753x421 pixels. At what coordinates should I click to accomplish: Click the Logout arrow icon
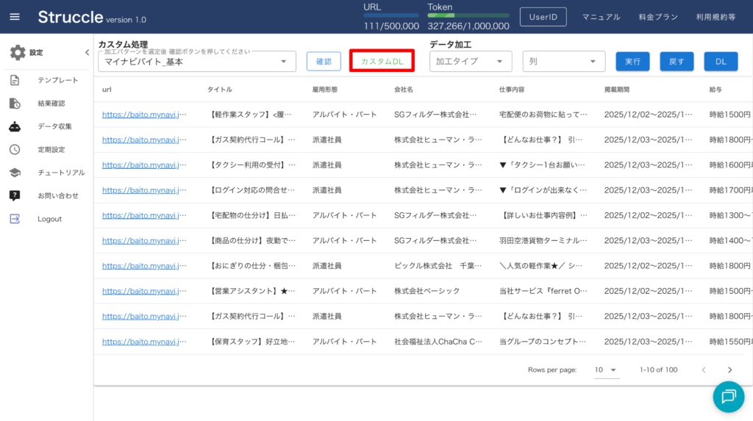(15, 219)
